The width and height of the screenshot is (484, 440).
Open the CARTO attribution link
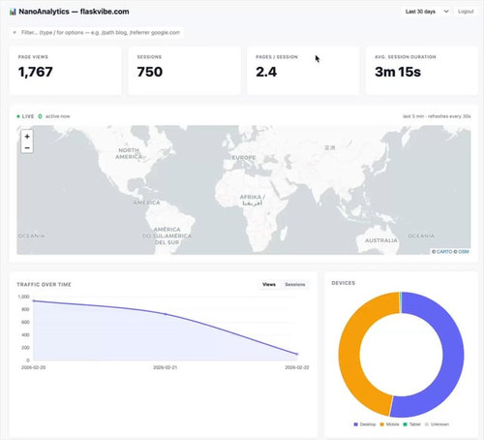(444, 251)
